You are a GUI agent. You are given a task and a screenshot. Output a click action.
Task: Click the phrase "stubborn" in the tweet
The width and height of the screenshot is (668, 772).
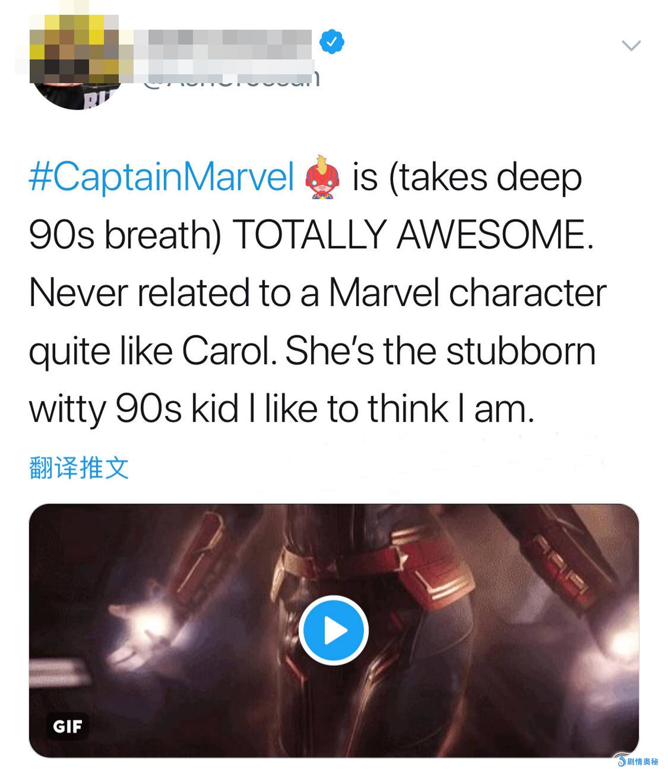[x=520, y=351]
